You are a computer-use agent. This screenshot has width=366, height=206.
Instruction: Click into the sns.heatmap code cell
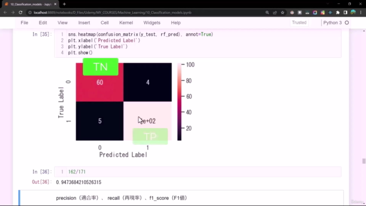pos(198,43)
